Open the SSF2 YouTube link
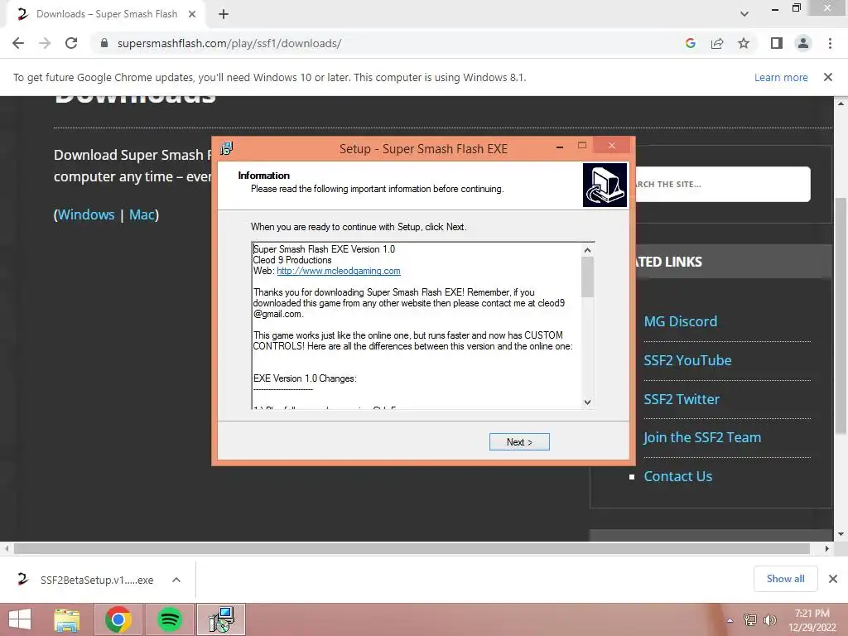 coord(687,360)
